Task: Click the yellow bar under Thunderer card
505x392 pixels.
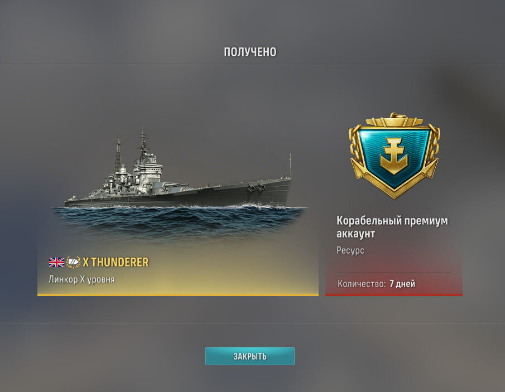Action: pos(178,294)
